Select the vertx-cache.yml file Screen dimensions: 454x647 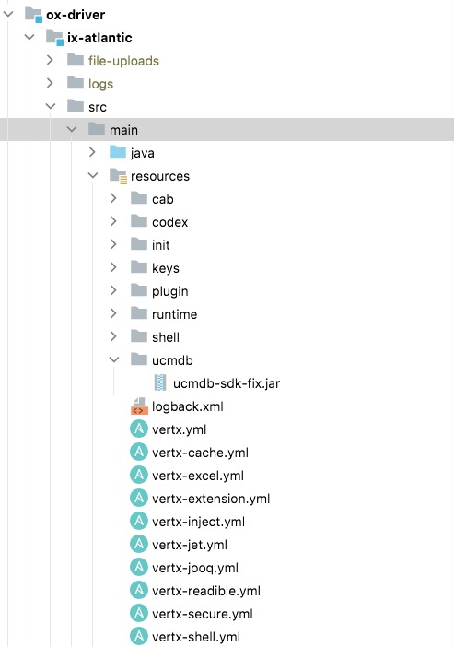200,453
